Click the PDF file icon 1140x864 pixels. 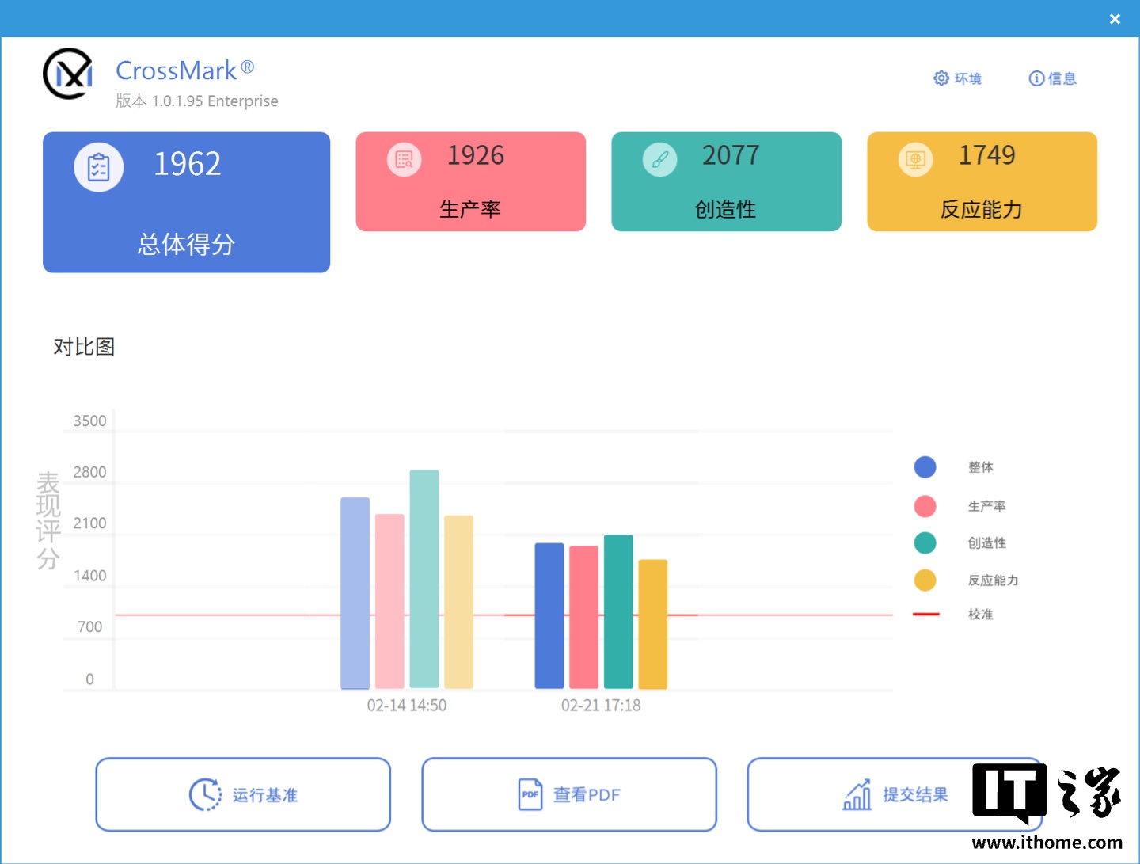(530, 794)
